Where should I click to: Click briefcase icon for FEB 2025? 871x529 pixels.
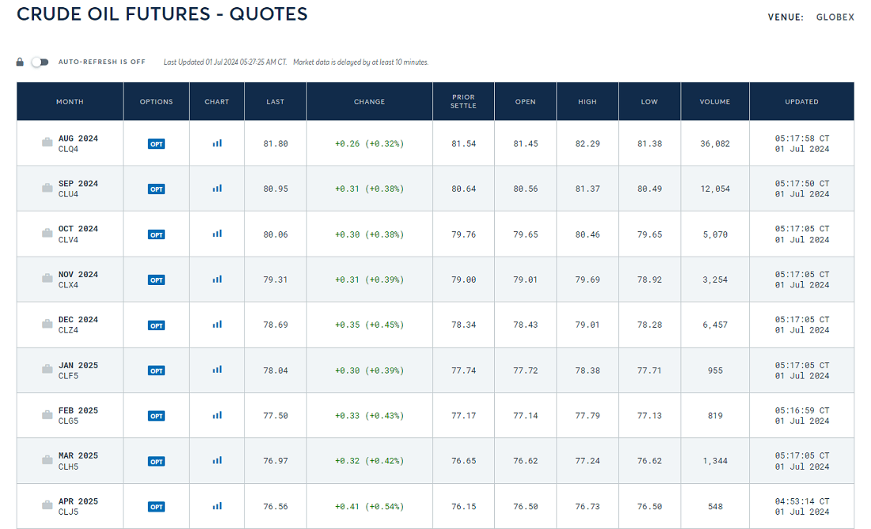tap(48, 414)
